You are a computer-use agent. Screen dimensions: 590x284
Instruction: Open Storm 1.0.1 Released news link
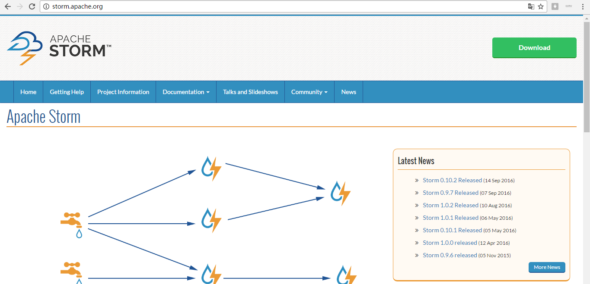[x=450, y=218]
